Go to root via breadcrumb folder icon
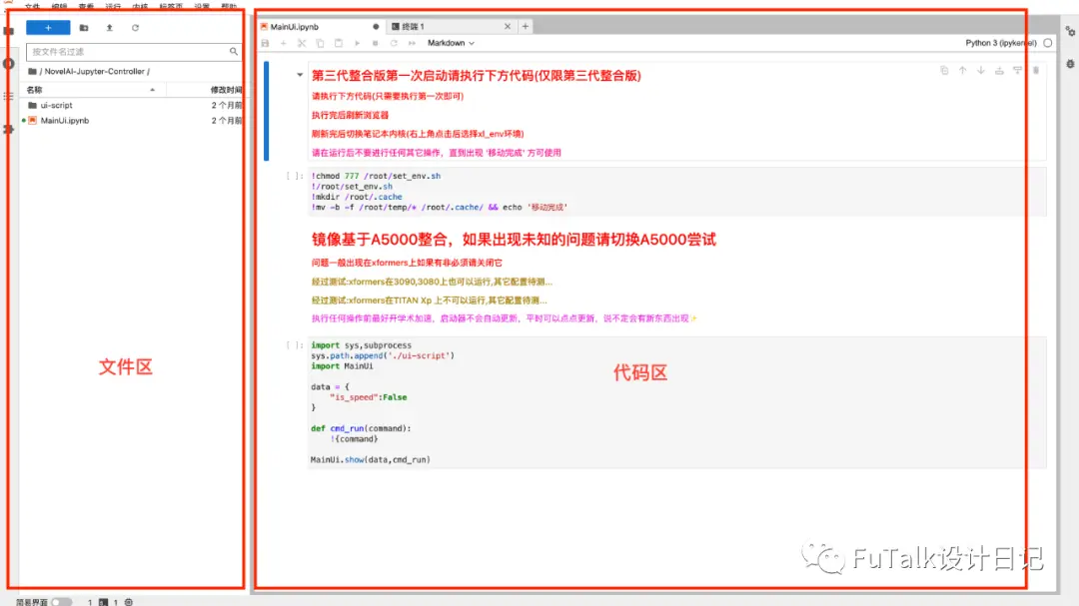1079x606 pixels. pyautogui.click(x=32, y=72)
